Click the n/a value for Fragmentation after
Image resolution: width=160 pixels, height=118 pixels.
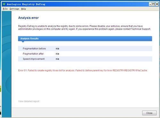57,54
